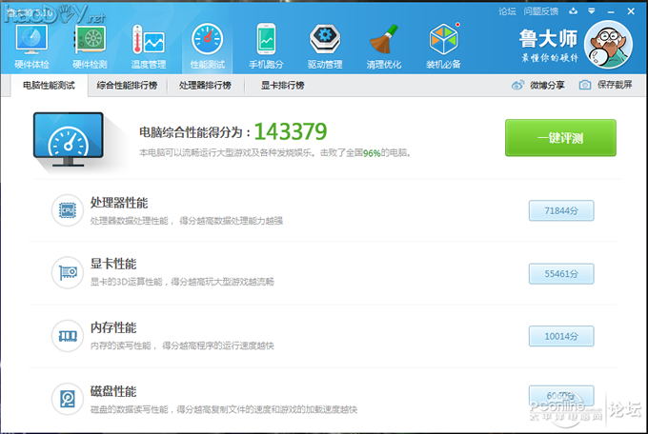Click 性能测试 performance test icon
This screenshot has height=434, width=648.
207,43
